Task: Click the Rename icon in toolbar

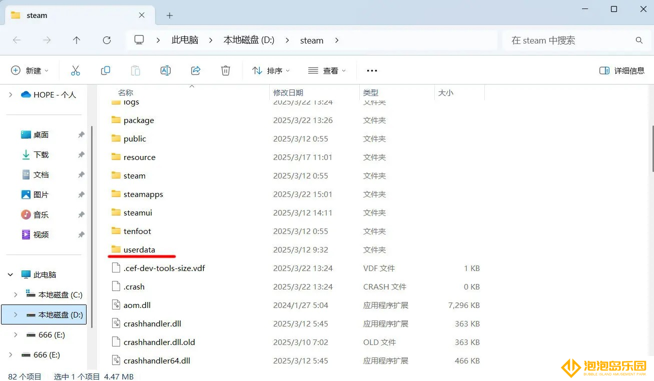Action: 166,70
